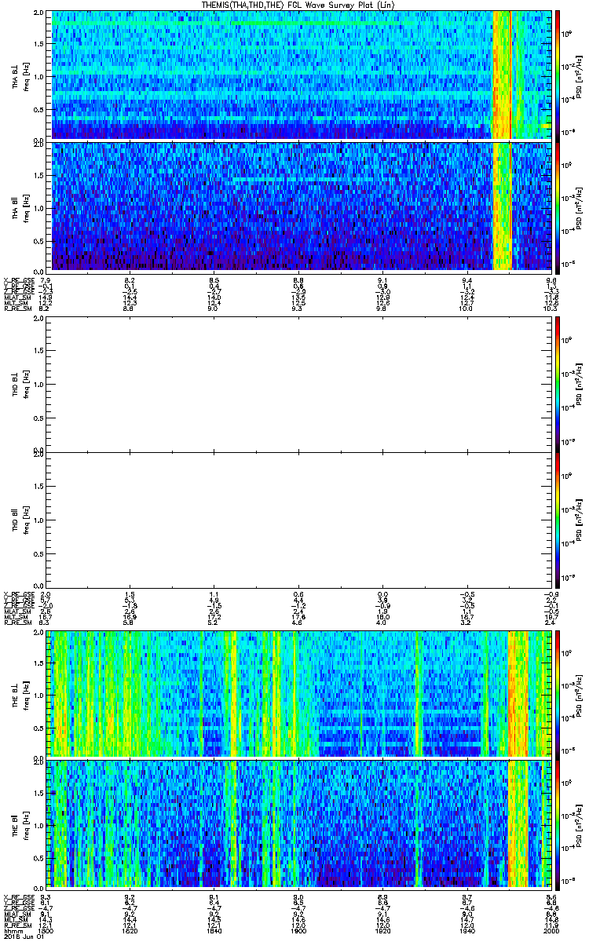Pick the color bar beside THE BL panel
This screenshot has width=589, height=942.
click(x=558, y=693)
